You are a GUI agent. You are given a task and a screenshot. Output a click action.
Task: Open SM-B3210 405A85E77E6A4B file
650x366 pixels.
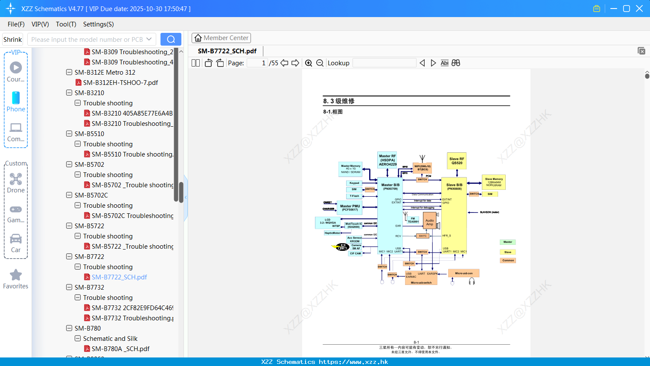[x=128, y=113]
